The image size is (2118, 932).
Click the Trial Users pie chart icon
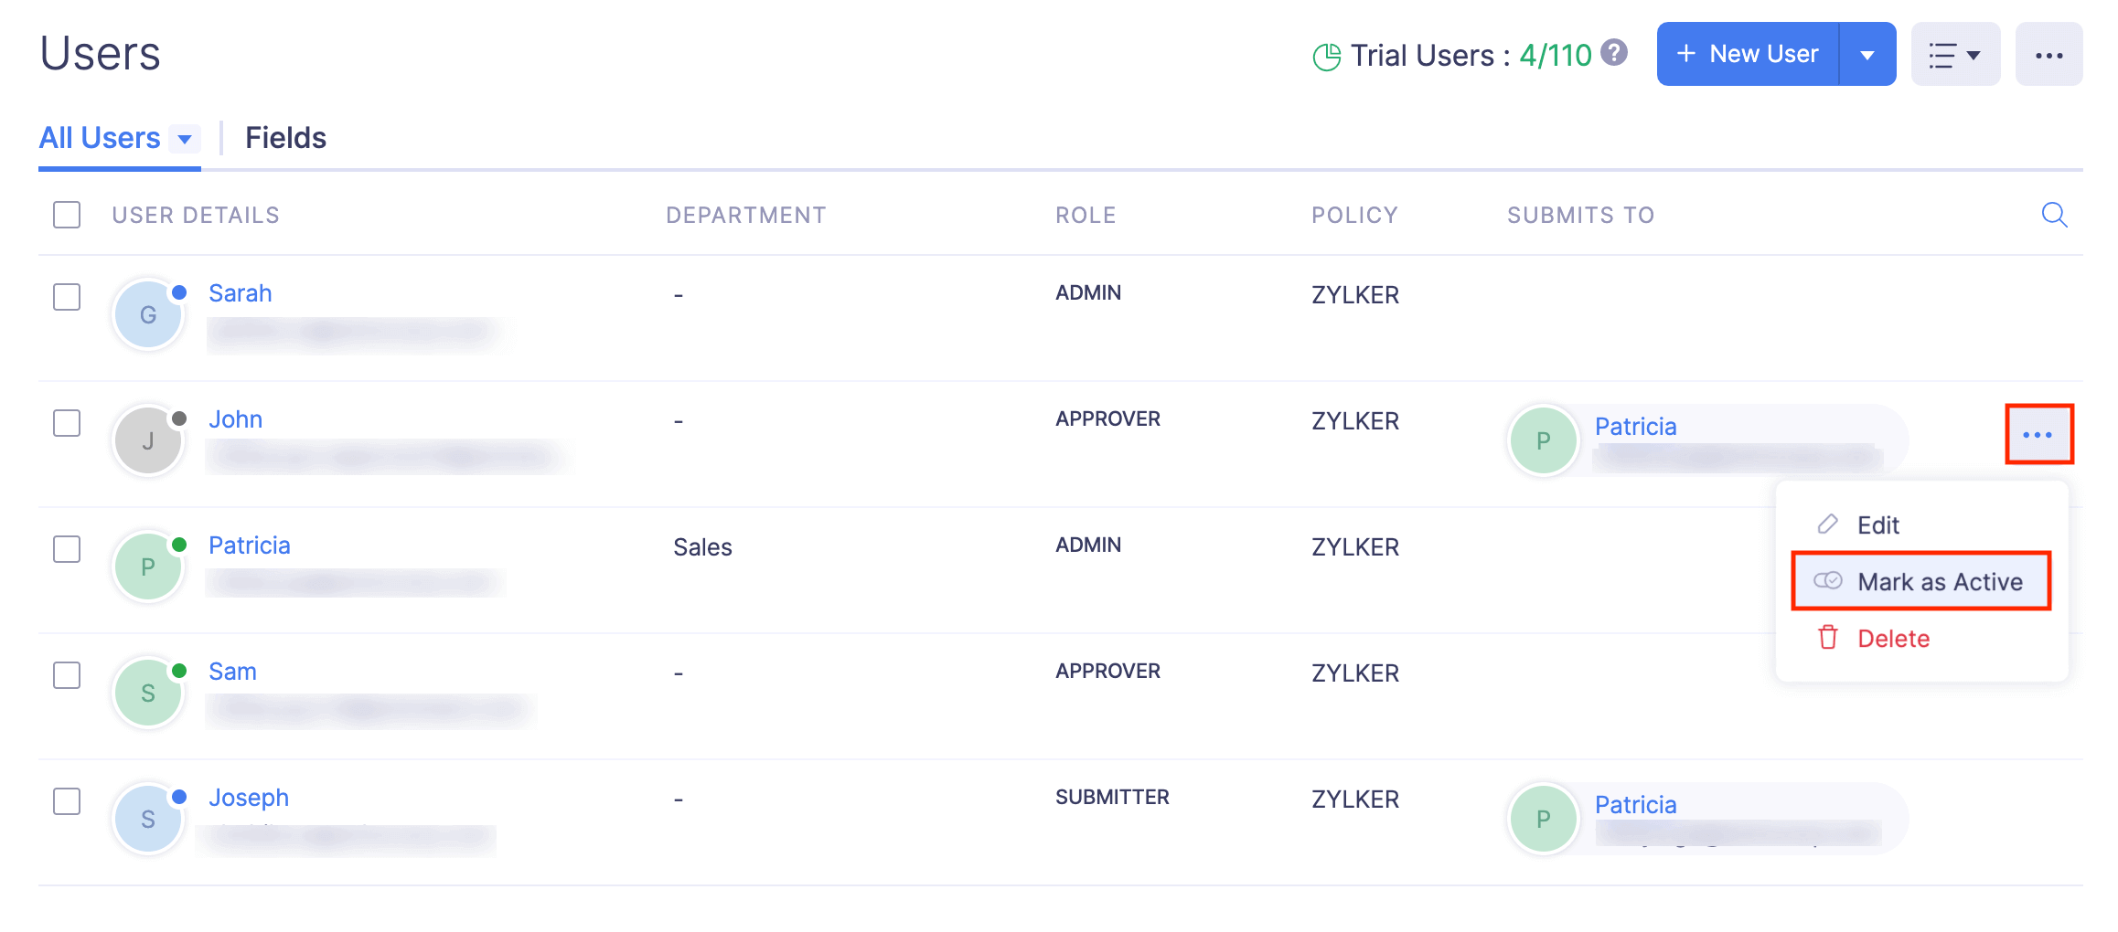click(1326, 57)
